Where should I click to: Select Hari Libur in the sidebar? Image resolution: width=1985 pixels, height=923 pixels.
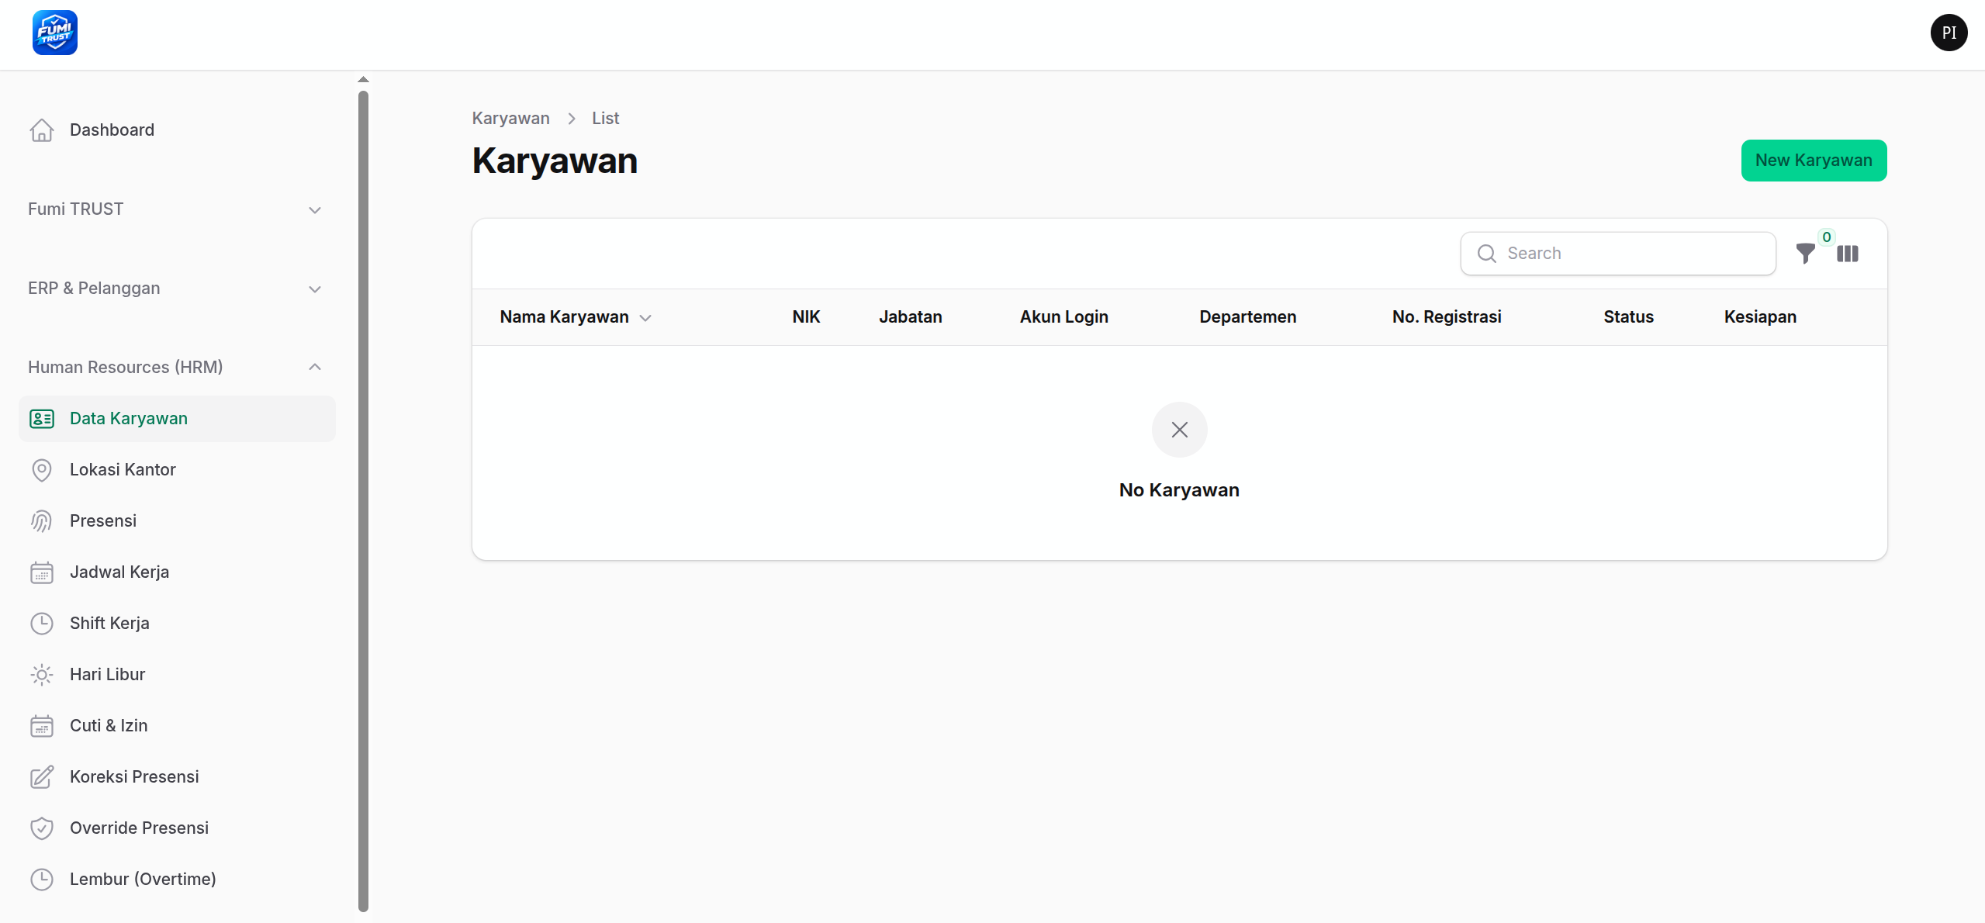coord(177,675)
